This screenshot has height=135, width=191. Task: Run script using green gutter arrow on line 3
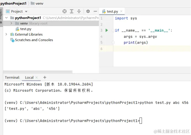(x=107, y=30)
